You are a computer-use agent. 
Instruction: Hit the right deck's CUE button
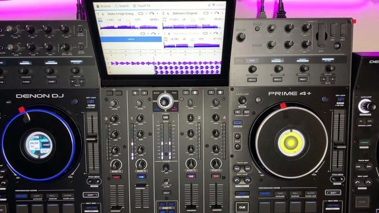[x=242, y=207]
